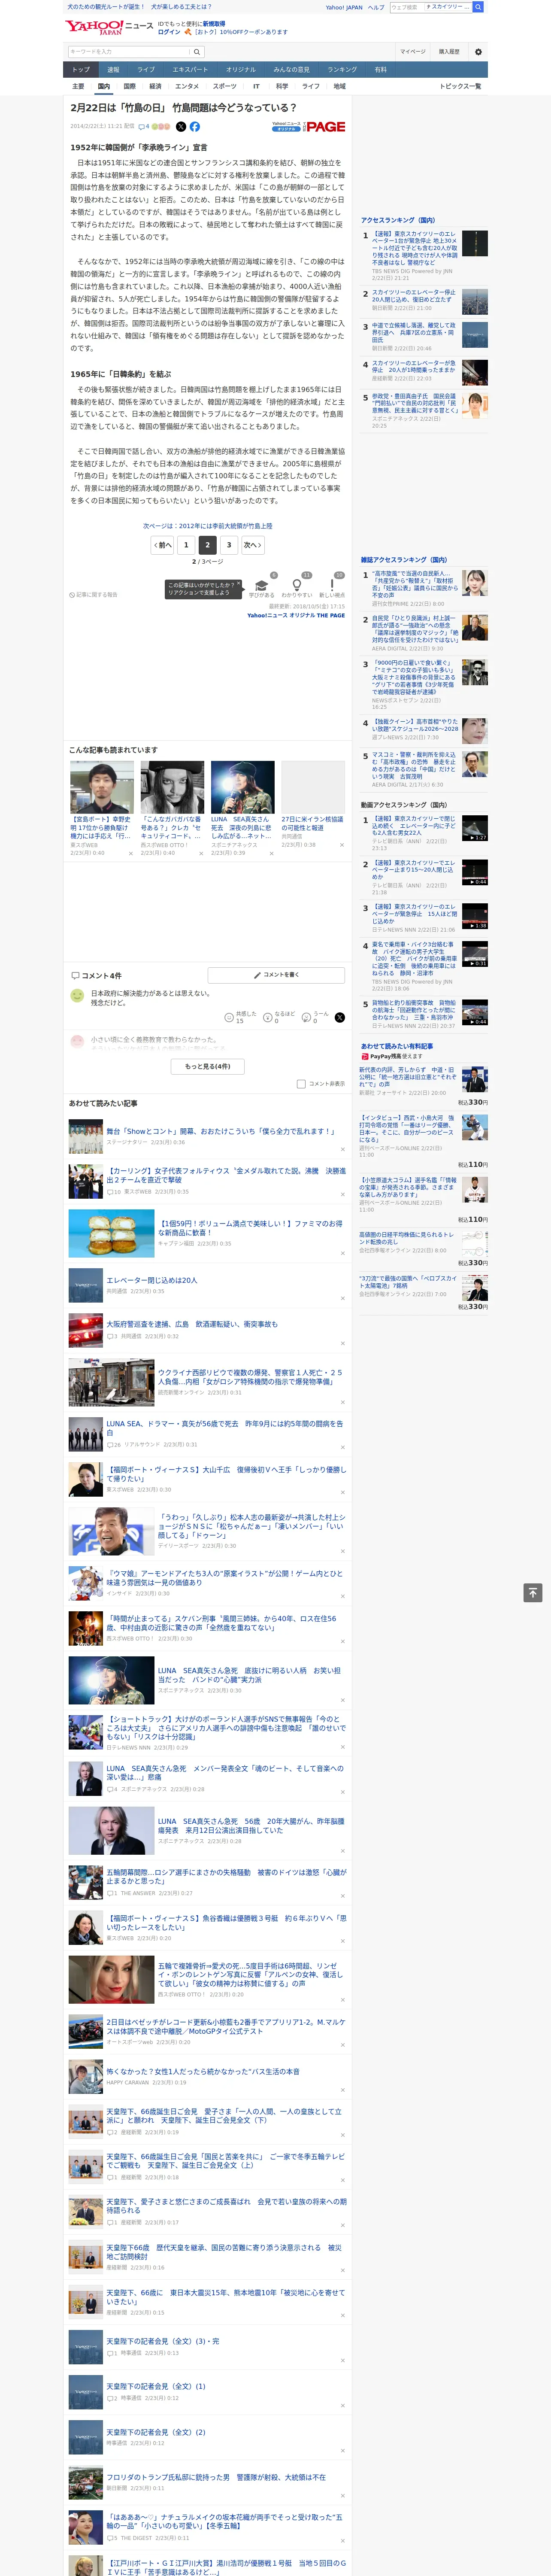
Task: Click マイページ link
Action: 413,52
